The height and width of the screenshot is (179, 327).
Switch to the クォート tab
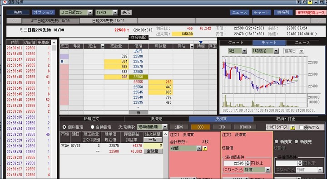(x=236, y=43)
